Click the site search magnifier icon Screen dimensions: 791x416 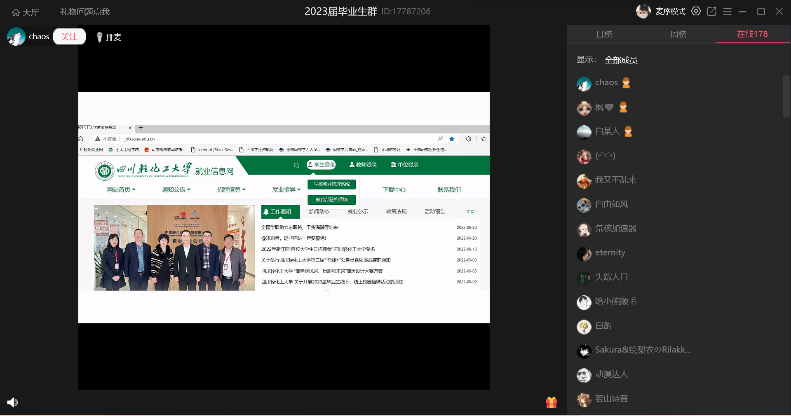296,165
